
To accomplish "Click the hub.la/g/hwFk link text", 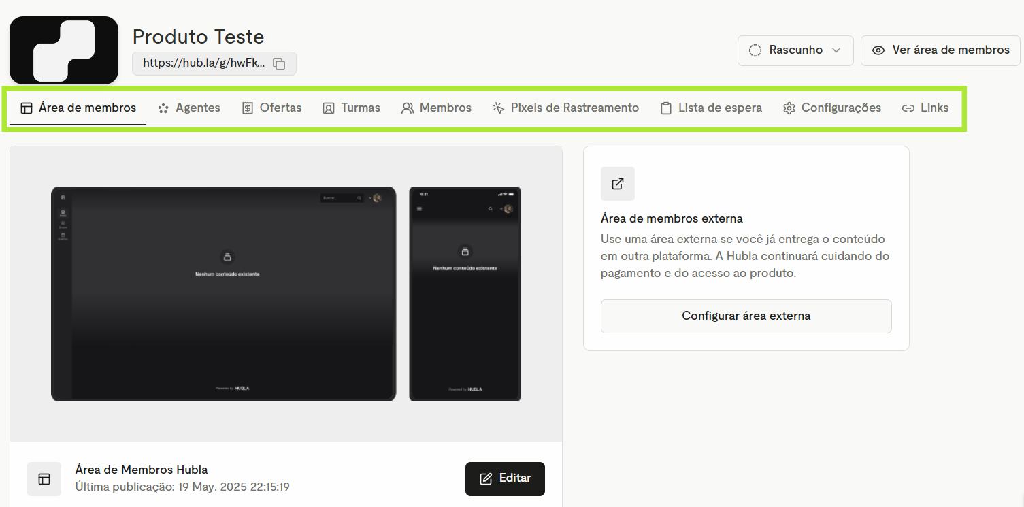I will point(204,63).
